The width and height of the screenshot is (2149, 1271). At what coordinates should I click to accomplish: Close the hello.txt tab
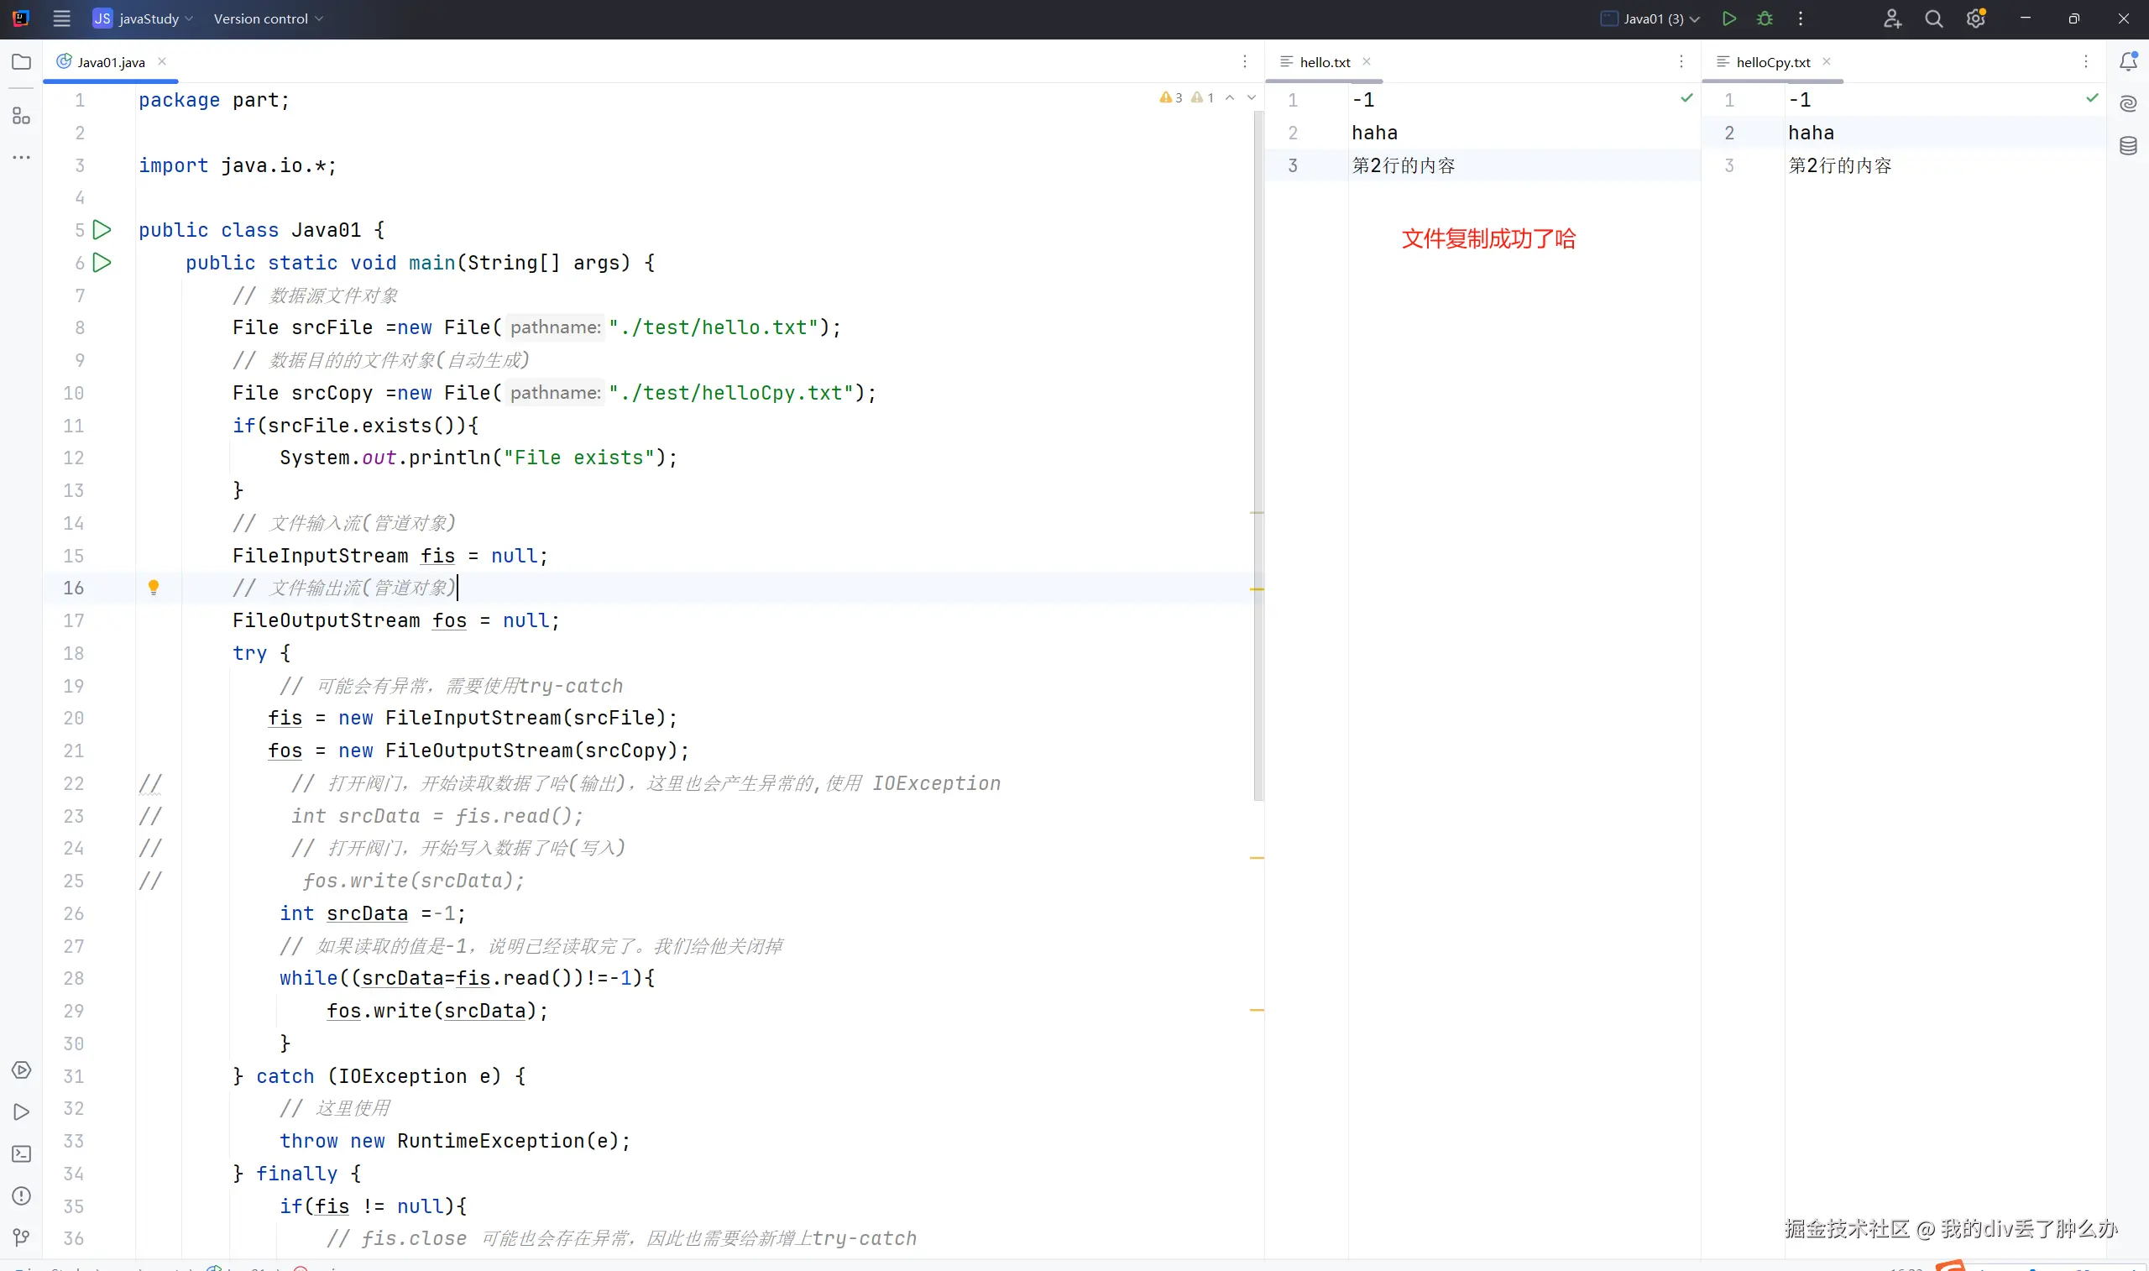[1367, 61]
